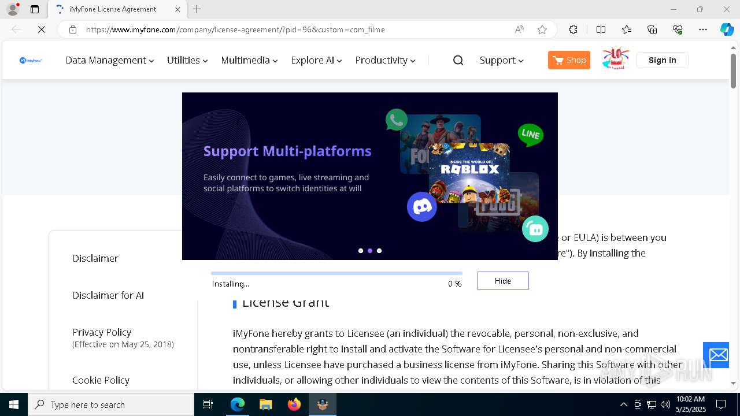Close the iMyFone License Agreement tab
The height and width of the screenshot is (416, 740).
pos(178,9)
